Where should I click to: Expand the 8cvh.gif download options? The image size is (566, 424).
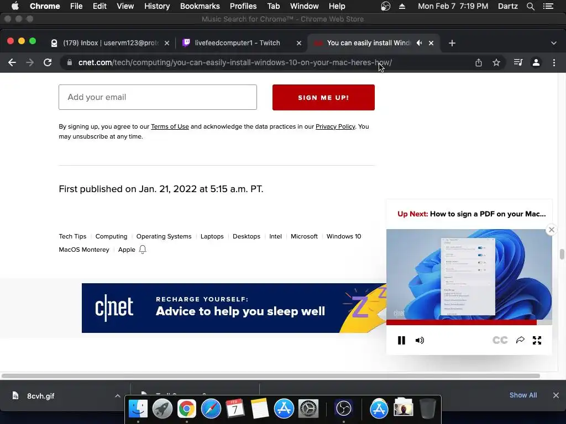(117, 396)
